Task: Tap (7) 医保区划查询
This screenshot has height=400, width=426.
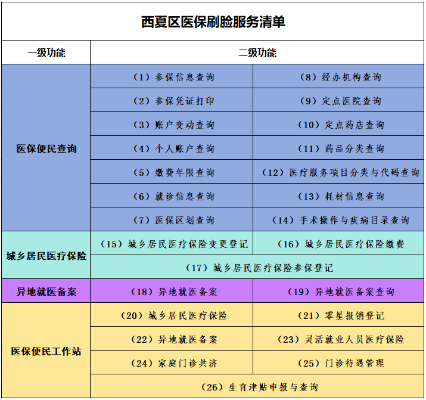Action: pyautogui.click(x=172, y=220)
